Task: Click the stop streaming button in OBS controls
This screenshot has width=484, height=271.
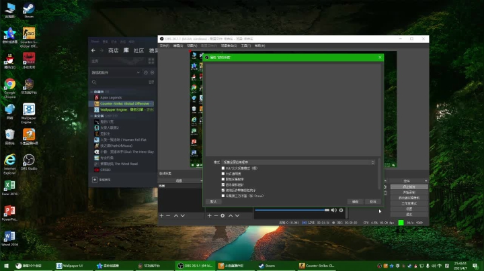Action: coord(409,187)
